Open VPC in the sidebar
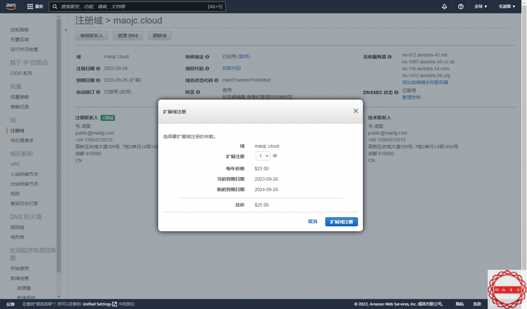 (15, 164)
